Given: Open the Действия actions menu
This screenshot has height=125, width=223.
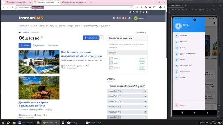Looking at the screenshot, I should [141, 33].
